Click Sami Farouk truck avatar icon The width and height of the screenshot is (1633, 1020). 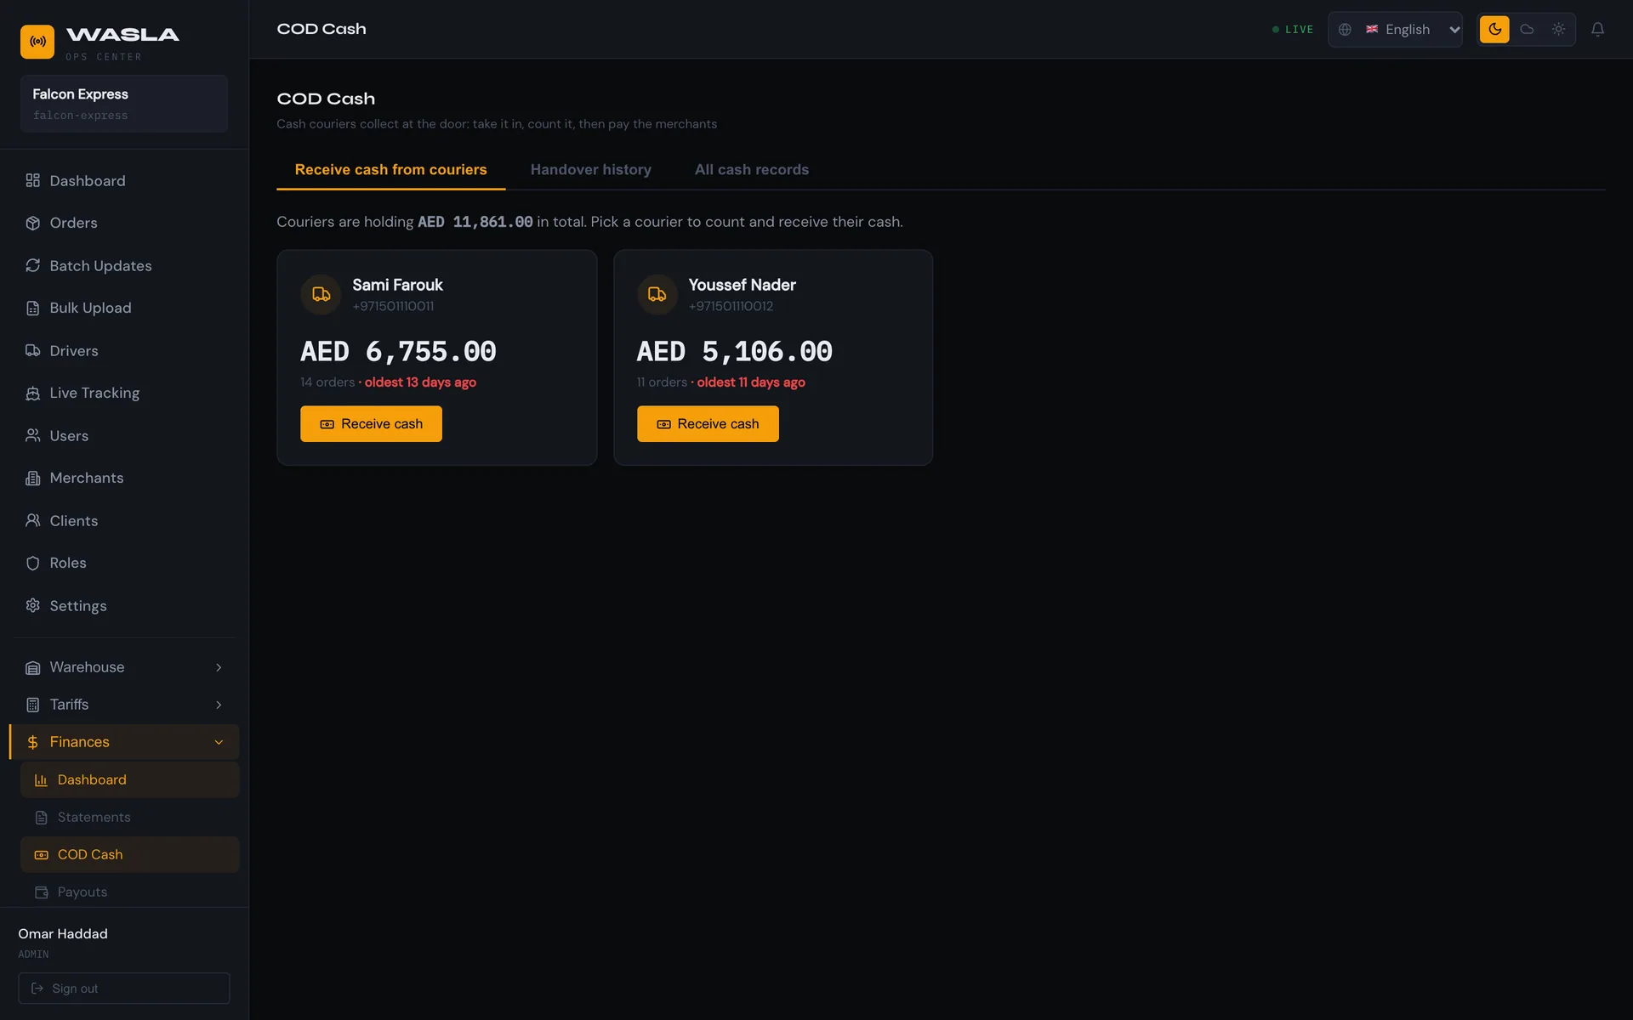pyautogui.click(x=321, y=294)
